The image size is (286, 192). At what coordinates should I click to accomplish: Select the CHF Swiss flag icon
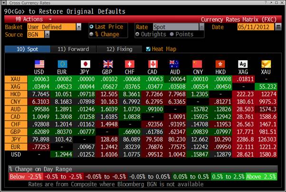(x=130, y=64)
